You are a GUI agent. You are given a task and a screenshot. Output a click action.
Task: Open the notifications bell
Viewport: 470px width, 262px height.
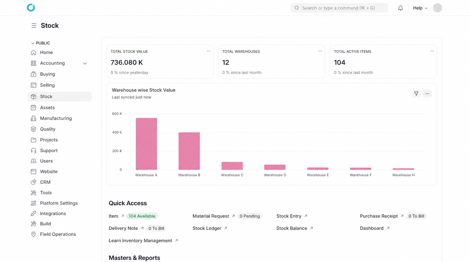coord(401,8)
